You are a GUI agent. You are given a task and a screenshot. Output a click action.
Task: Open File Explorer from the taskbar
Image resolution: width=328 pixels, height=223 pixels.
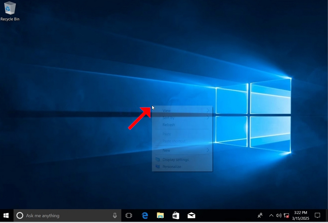(x=160, y=215)
